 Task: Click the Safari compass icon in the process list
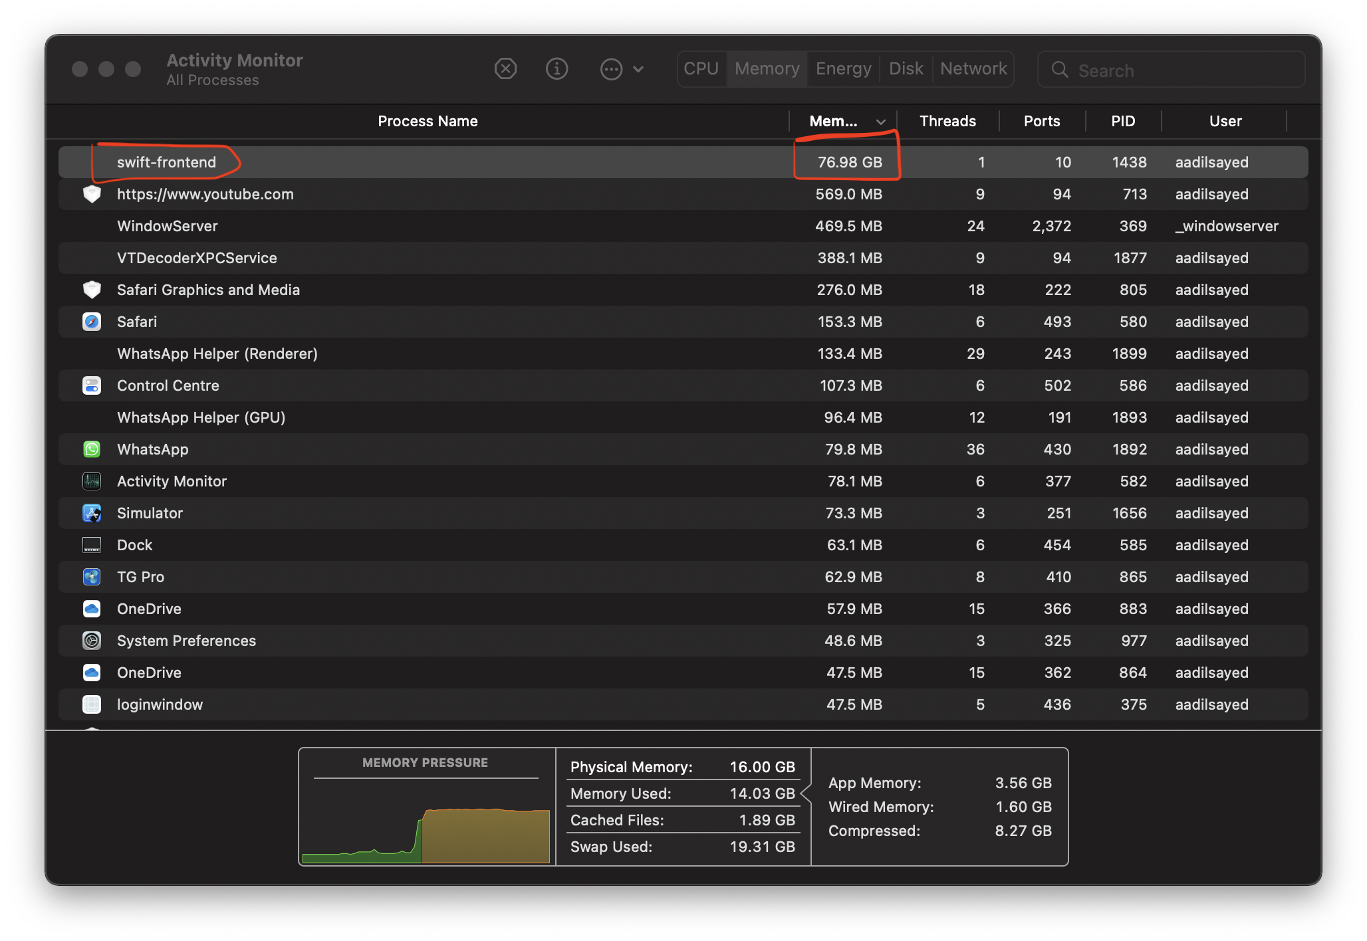[x=92, y=322]
